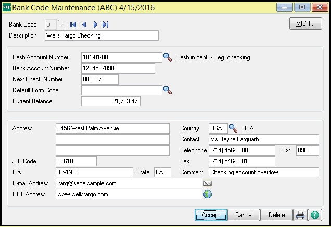
Task: Maximize the Bank Code Maintenance window
Action: pos(302,8)
